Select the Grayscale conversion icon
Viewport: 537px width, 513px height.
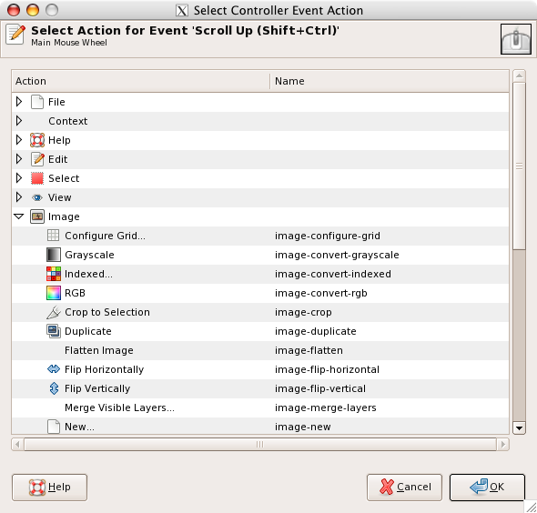[54, 255]
